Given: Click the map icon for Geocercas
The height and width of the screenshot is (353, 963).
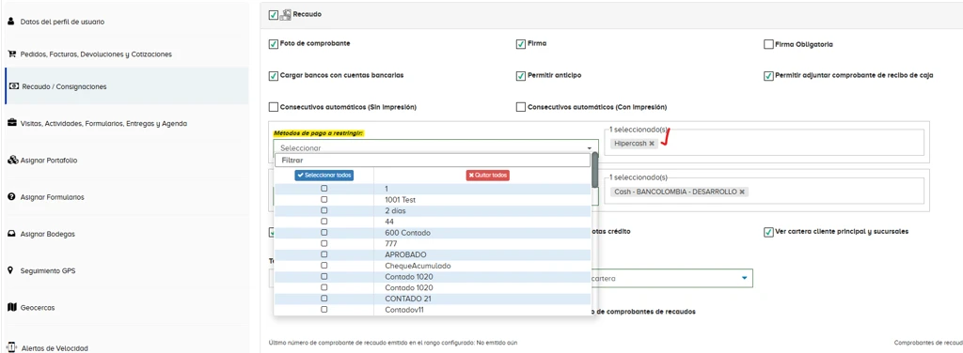Looking at the screenshot, I should tap(11, 307).
